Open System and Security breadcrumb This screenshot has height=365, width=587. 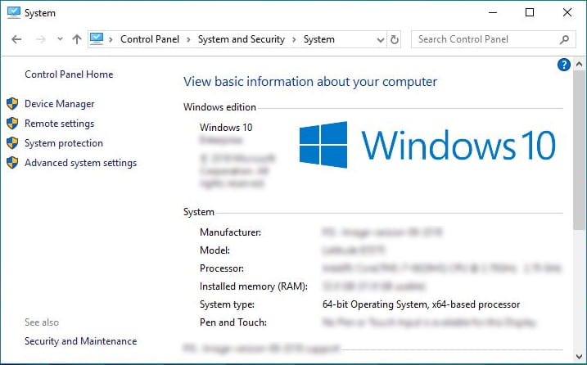[x=242, y=39]
